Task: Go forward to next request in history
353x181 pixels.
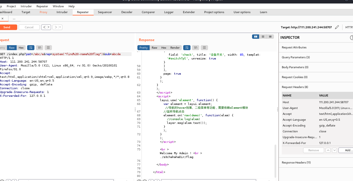Action: point(55,27)
